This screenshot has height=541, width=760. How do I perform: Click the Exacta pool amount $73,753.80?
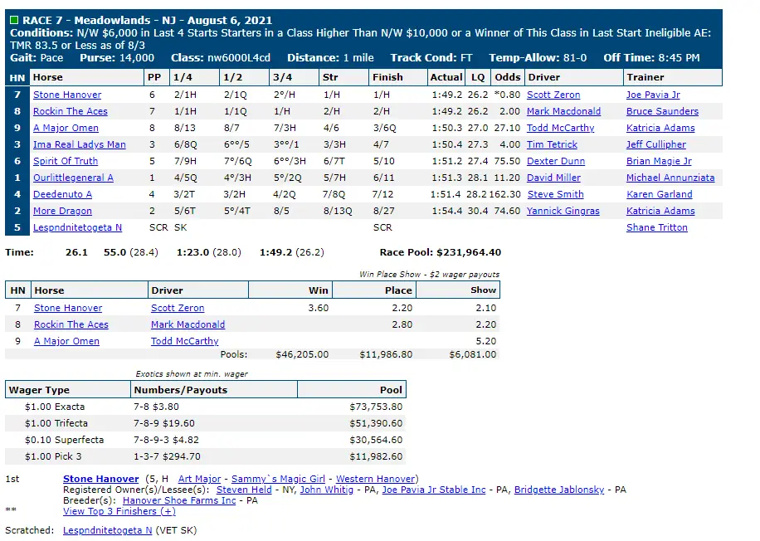(x=376, y=407)
